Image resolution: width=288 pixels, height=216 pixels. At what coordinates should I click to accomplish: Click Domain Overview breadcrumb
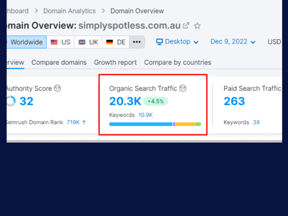click(137, 11)
